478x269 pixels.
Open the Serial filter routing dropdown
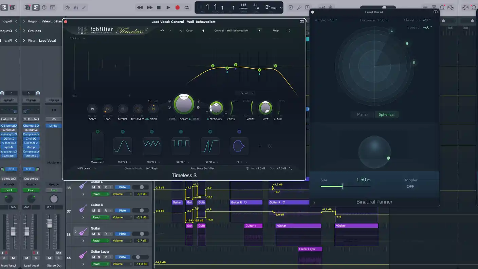point(245,93)
